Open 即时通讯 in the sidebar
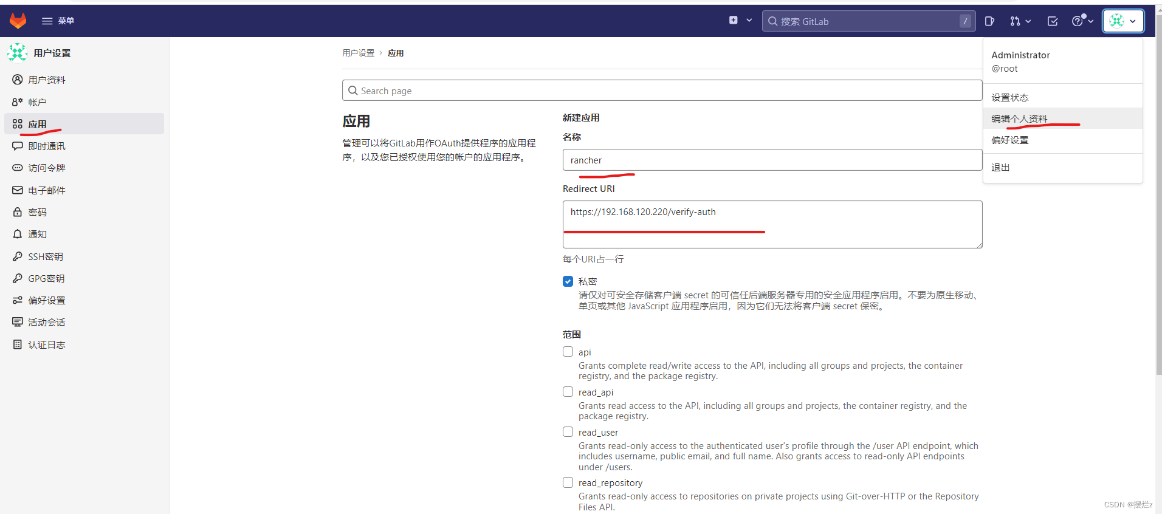Image resolution: width=1162 pixels, height=514 pixels. pos(84,146)
